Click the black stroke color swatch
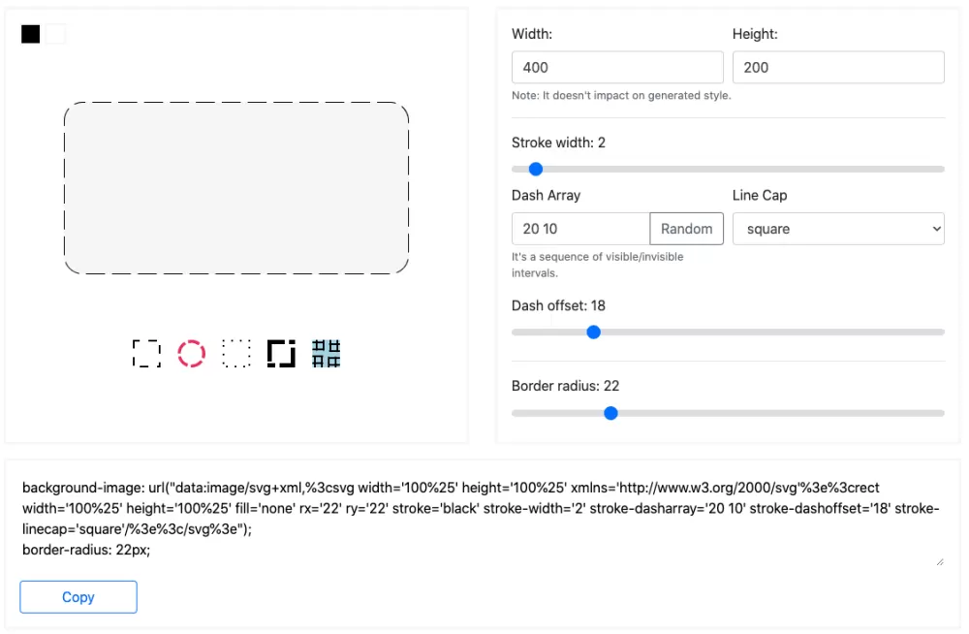The height and width of the screenshot is (634, 969). [30, 34]
